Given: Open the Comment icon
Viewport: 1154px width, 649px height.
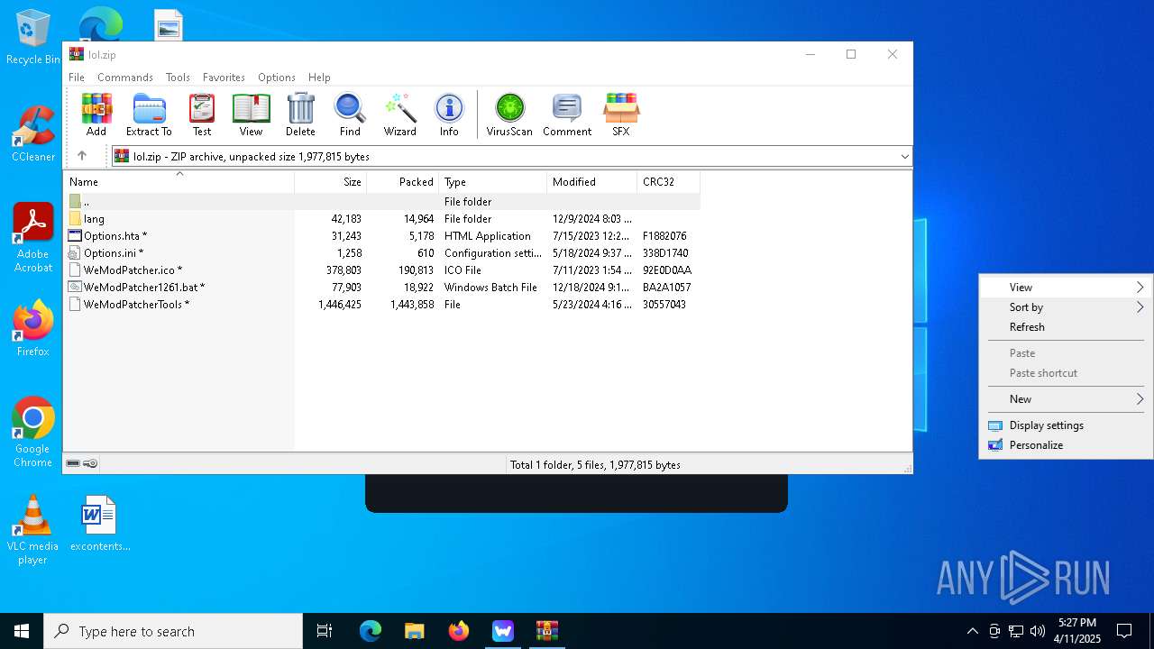Looking at the screenshot, I should click(567, 114).
